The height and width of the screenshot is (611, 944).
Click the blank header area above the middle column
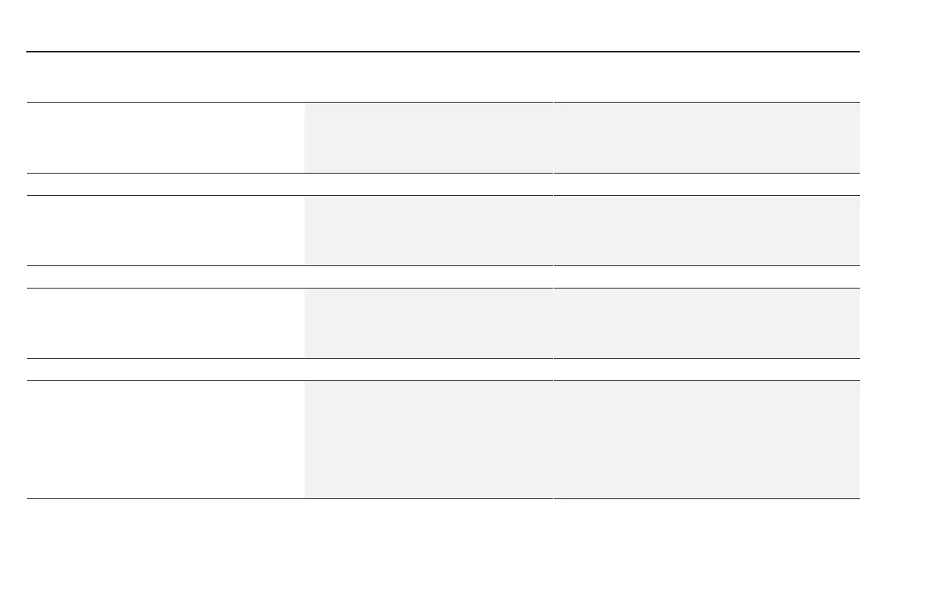428,77
